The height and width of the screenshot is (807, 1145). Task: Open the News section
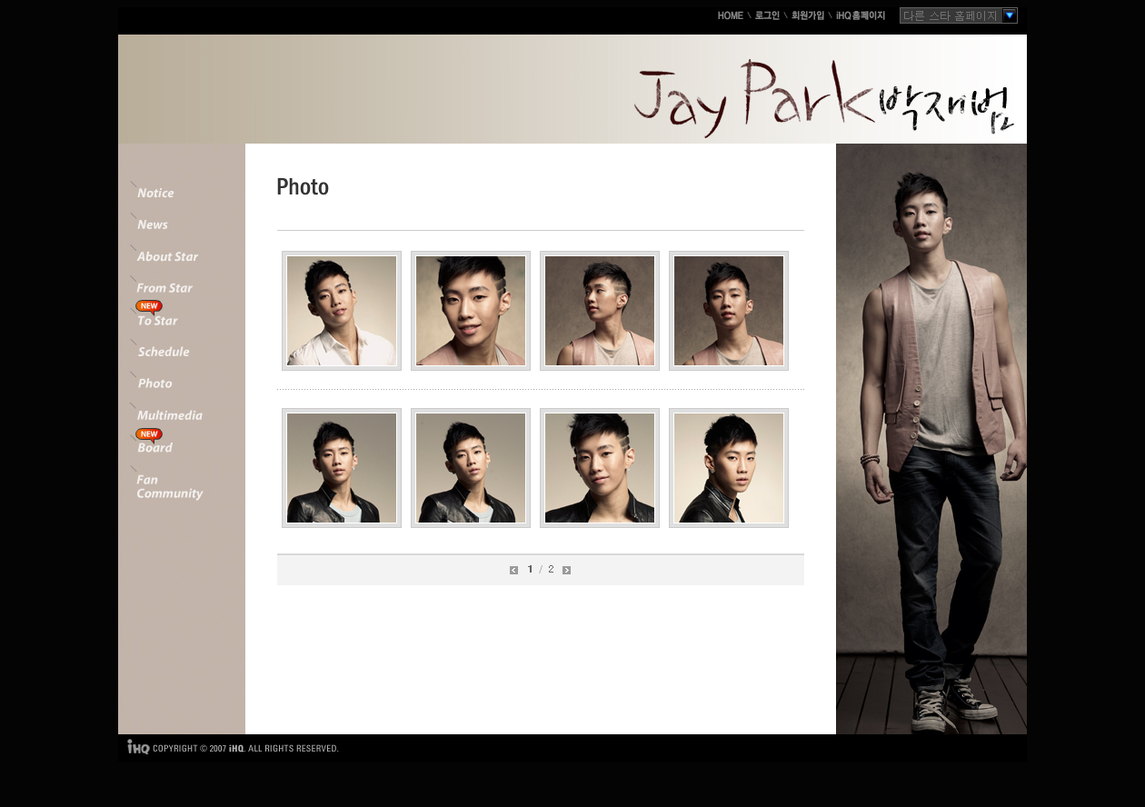(x=152, y=224)
